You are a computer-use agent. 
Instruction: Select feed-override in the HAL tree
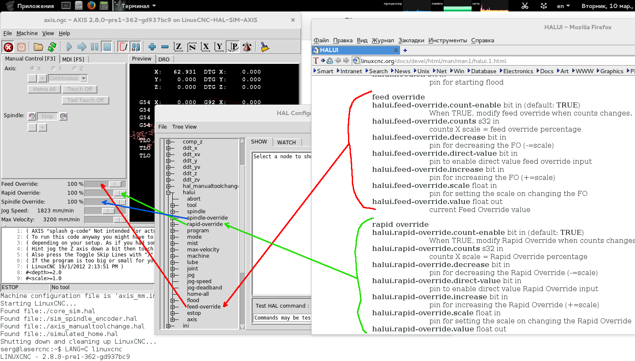204,307
